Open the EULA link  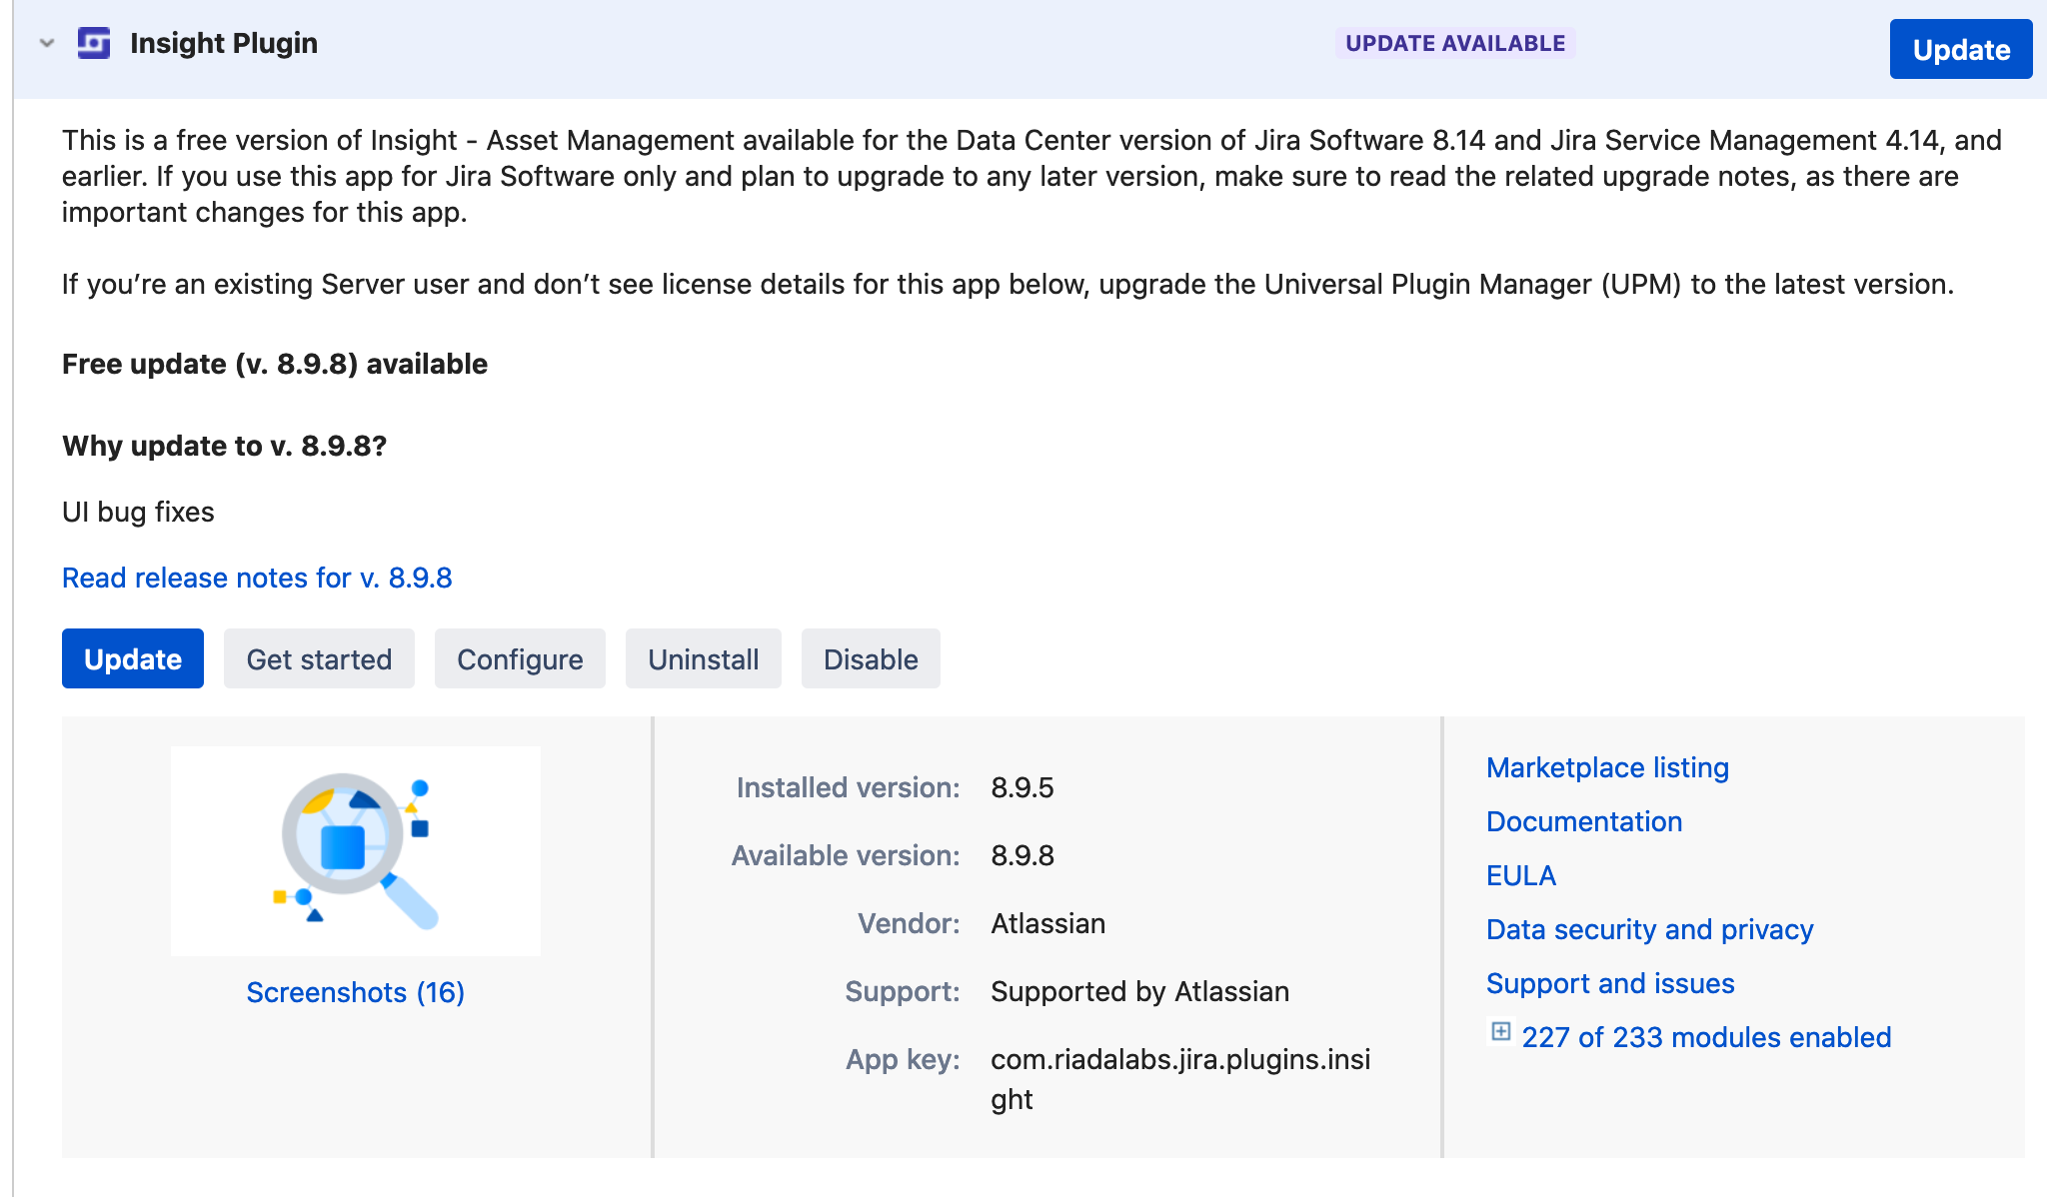pos(1520,875)
